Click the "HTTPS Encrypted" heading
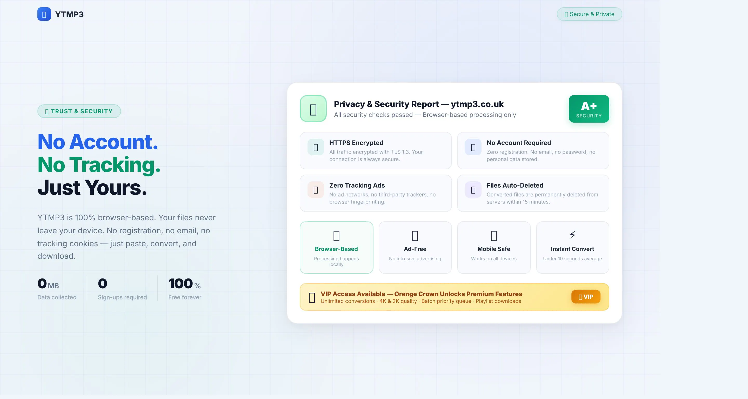Image resolution: width=748 pixels, height=399 pixels. (356, 143)
